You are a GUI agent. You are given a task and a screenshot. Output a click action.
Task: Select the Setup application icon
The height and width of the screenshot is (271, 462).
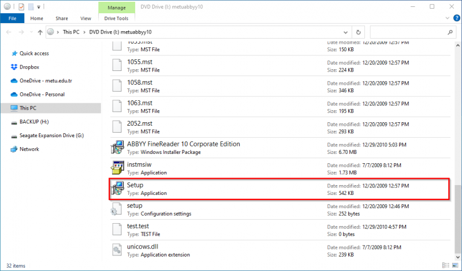(x=117, y=189)
